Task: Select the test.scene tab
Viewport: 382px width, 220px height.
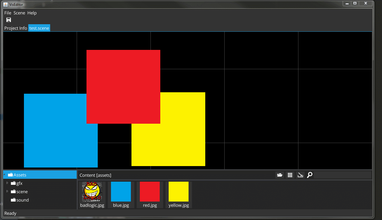Action: (39, 28)
